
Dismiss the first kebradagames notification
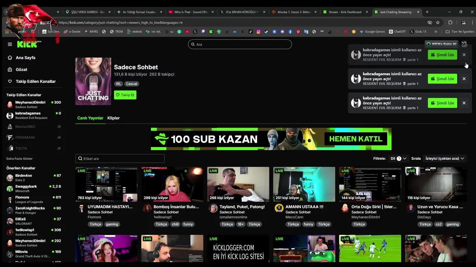click(x=464, y=55)
